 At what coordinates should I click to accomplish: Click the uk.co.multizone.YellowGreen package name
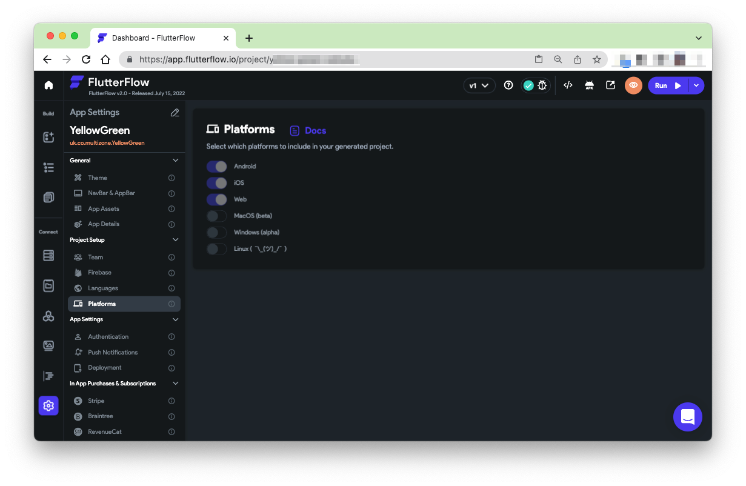107,143
